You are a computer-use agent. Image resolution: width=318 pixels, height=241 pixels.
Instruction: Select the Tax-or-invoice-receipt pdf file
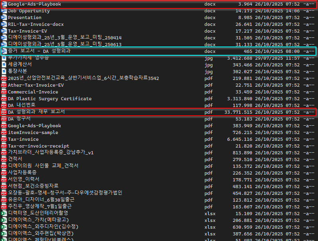tap(38, 146)
